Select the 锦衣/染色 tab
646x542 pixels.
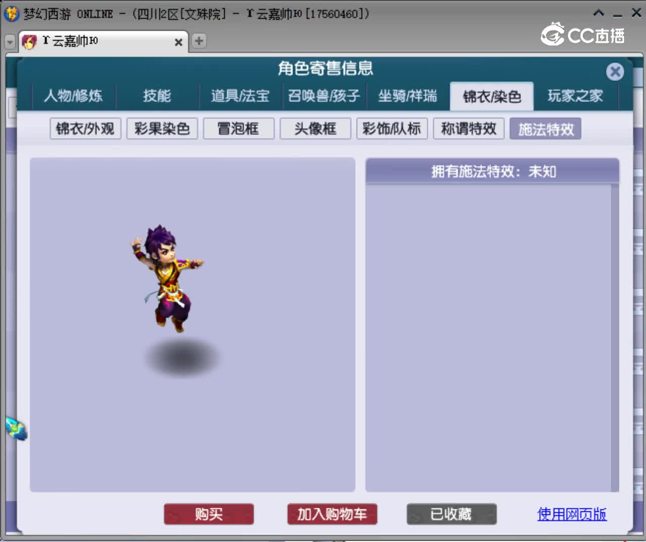[x=492, y=96]
